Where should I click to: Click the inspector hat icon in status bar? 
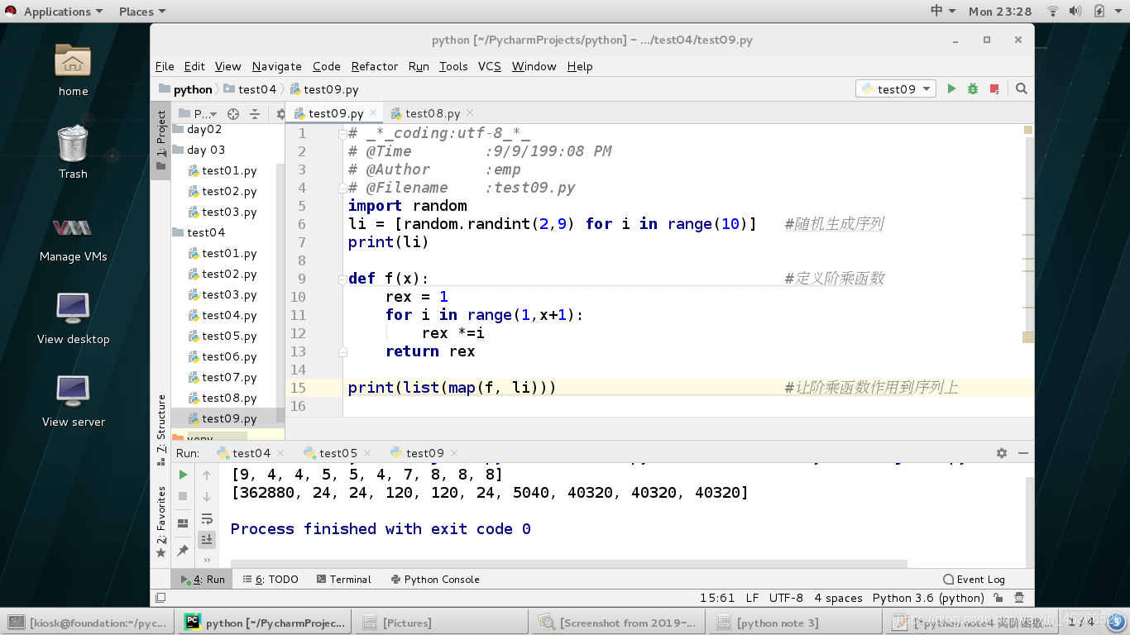pyautogui.click(x=1020, y=598)
